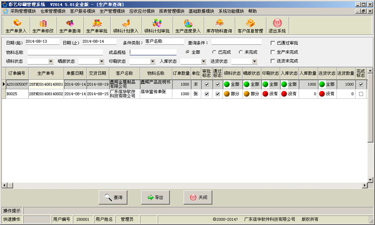Open 采购管理模块 menu
375x225 pixels.
23,11
